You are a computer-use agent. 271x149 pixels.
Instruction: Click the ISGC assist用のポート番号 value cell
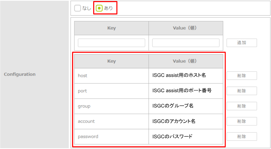coord(186,91)
